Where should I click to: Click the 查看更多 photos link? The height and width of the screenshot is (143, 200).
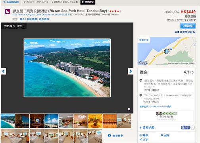tap(118, 135)
